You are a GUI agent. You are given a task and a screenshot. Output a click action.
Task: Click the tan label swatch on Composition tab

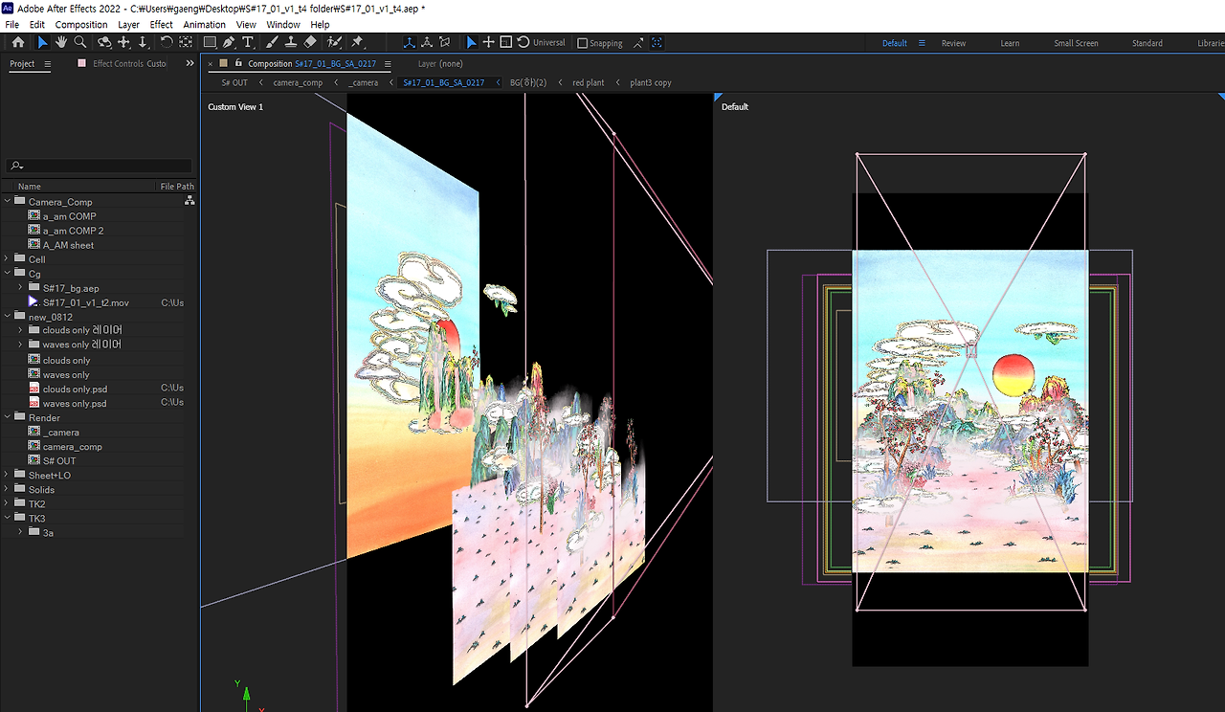[x=224, y=63]
